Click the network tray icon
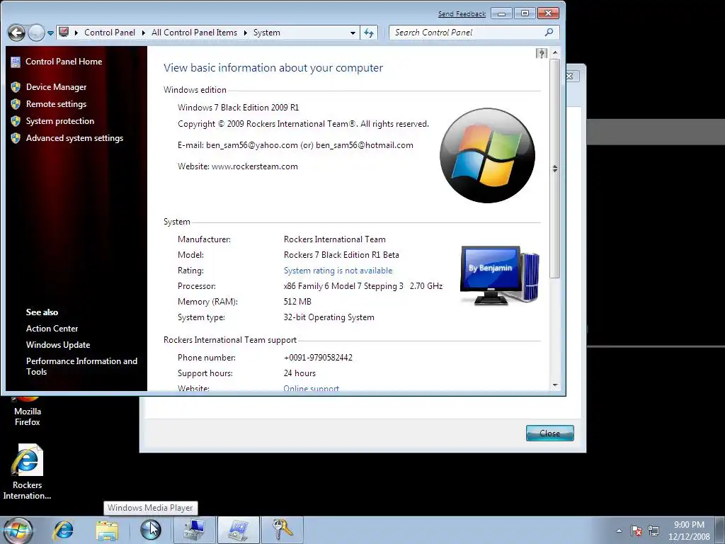The height and width of the screenshot is (544, 725). pos(653,531)
